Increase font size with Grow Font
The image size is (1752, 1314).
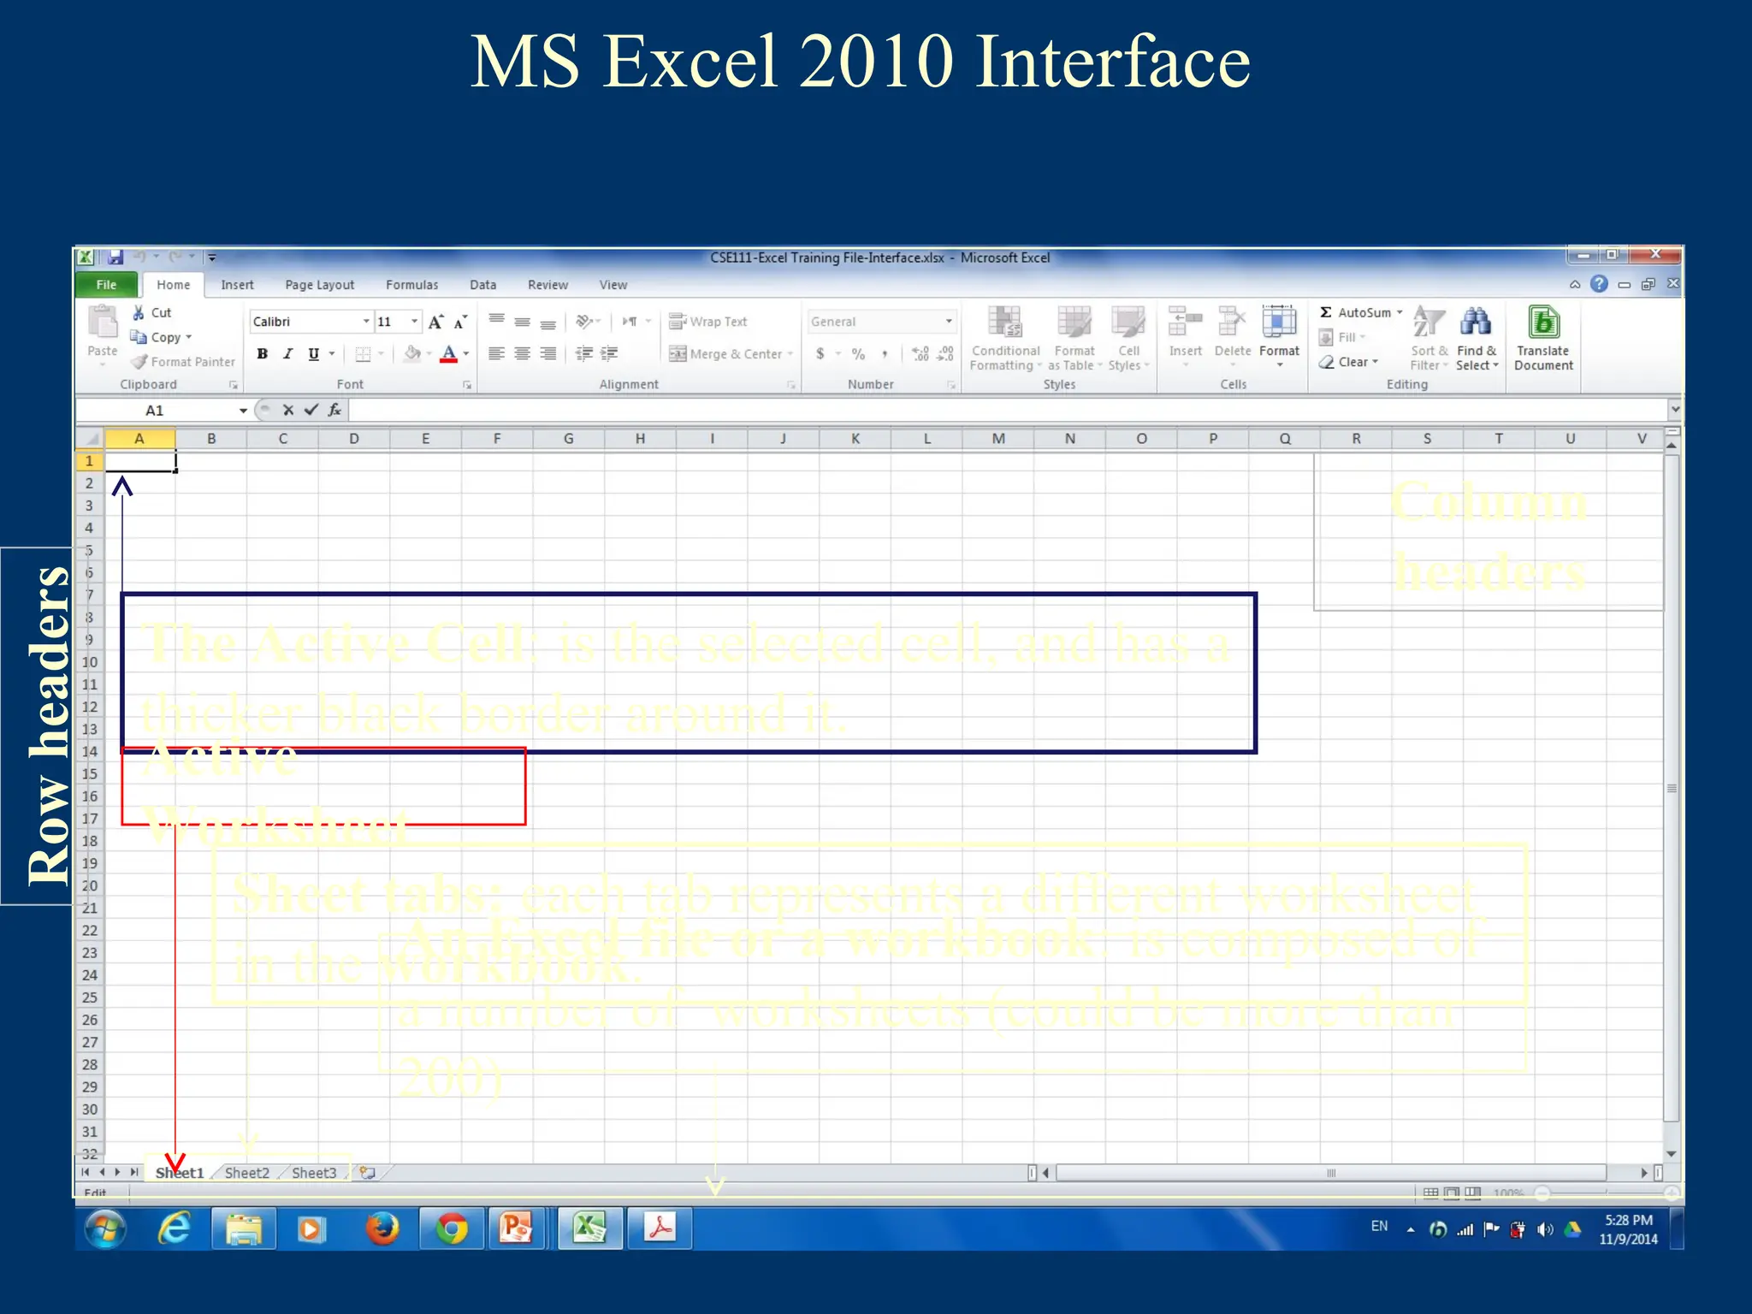point(436,322)
